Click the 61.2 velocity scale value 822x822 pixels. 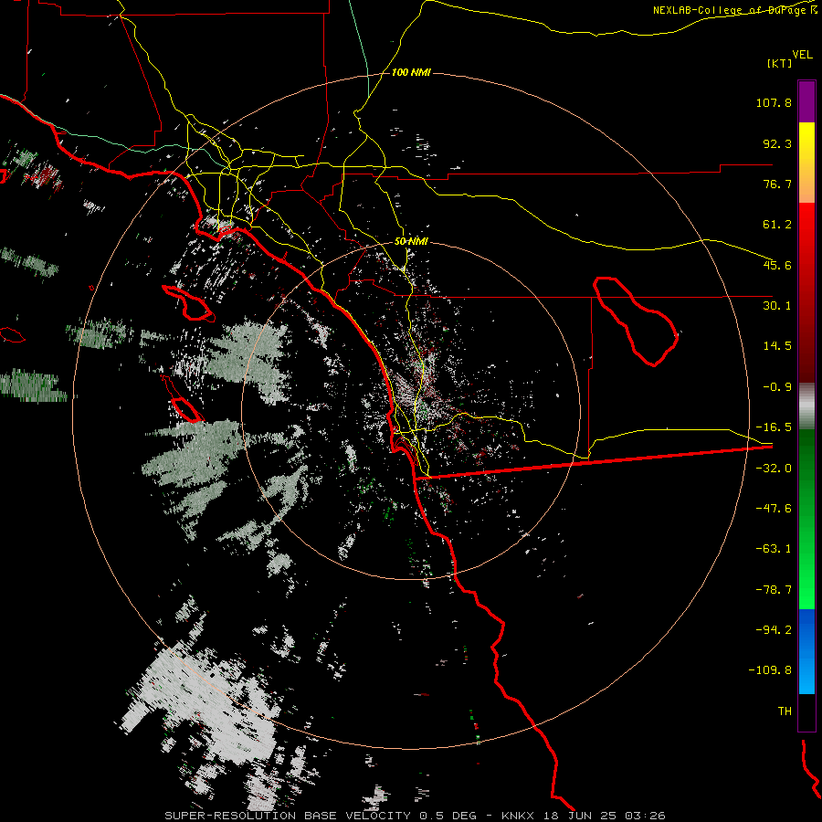777,225
